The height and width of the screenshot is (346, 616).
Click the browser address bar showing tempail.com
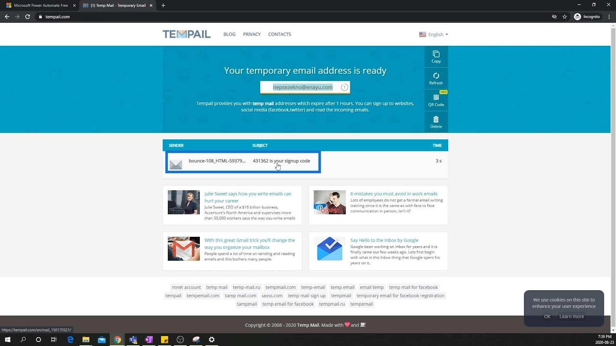[293, 17]
